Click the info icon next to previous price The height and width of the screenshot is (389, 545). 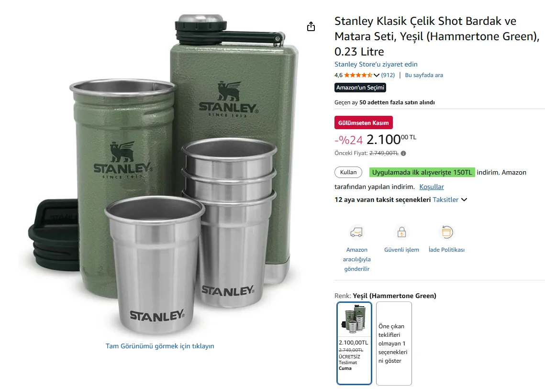[x=403, y=153]
